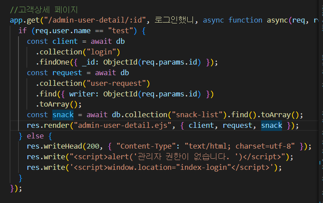The height and width of the screenshot is (203, 323).
Task: Click the ".findOne" method call
Action: pos(52,62)
